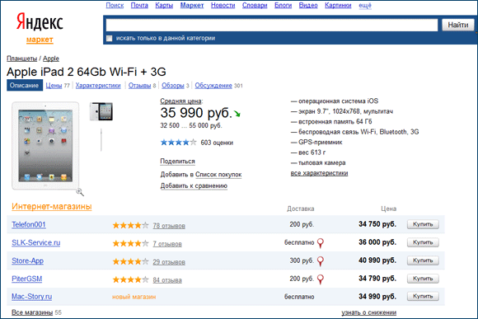Go to Планшеты breadcrumb
The image size is (478, 319).
click(x=21, y=59)
